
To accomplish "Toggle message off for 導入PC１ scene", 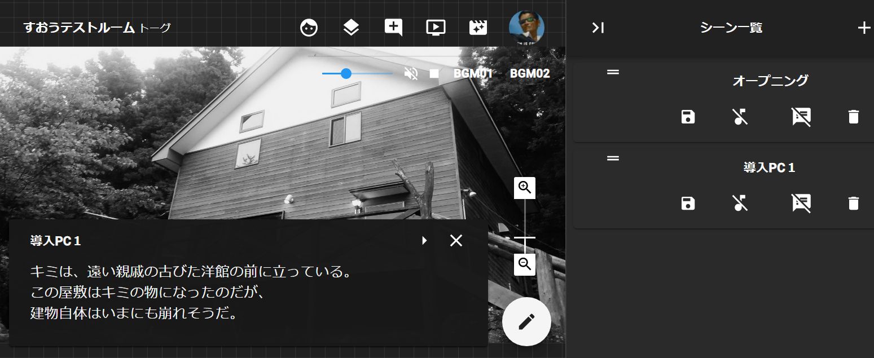I will pyautogui.click(x=801, y=203).
